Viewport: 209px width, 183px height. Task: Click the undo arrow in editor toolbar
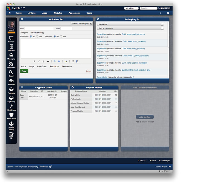tap(55, 61)
